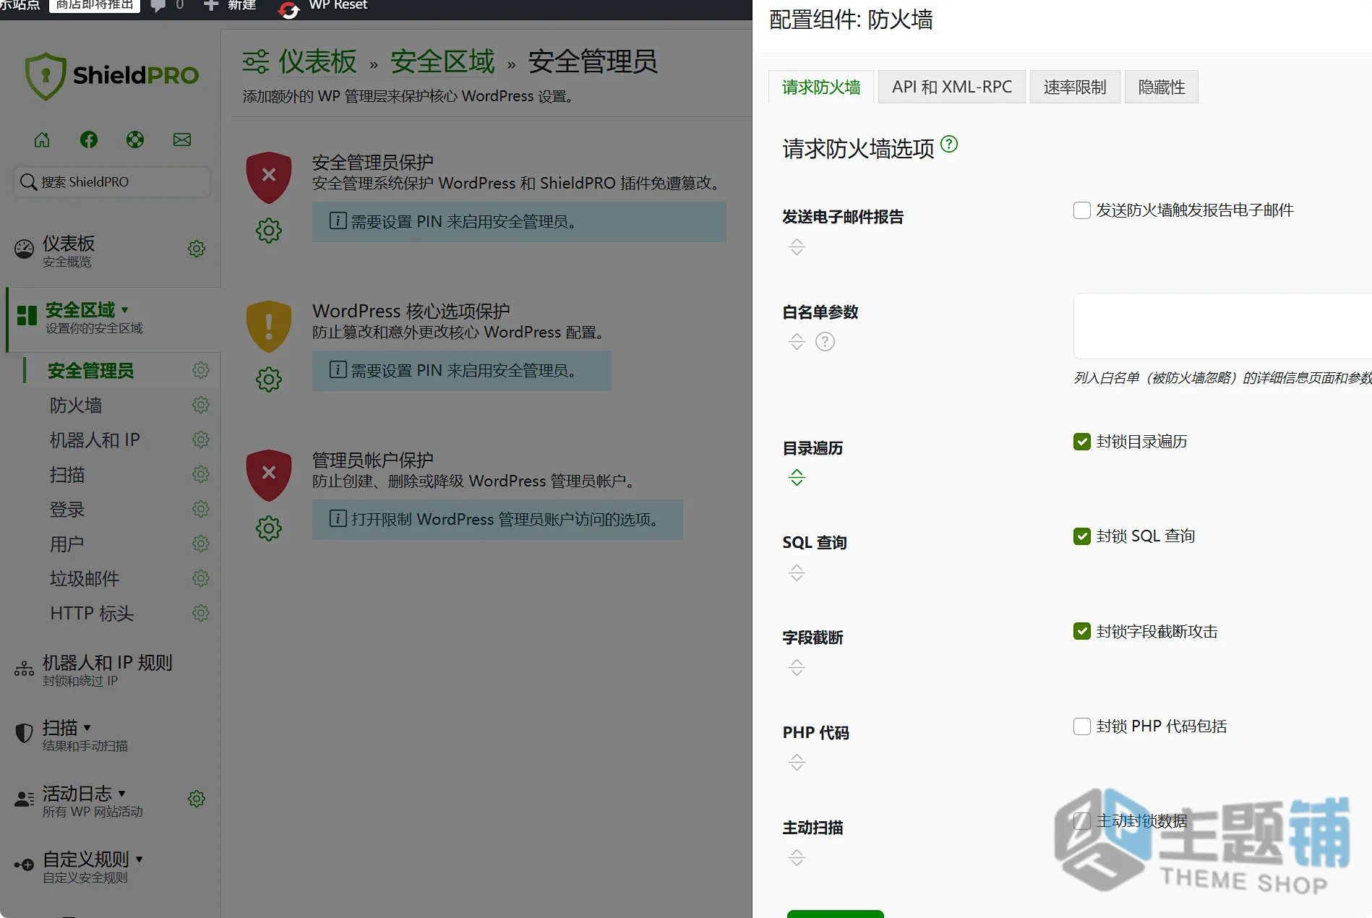This screenshot has height=918, width=1372.
Task: Select 防火墙 in sidebar submenu
Action: (x=76, y=406)
